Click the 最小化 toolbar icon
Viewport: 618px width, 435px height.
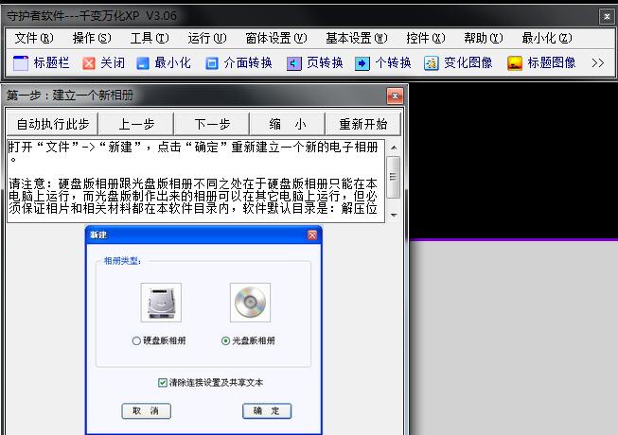pos(143,63)
